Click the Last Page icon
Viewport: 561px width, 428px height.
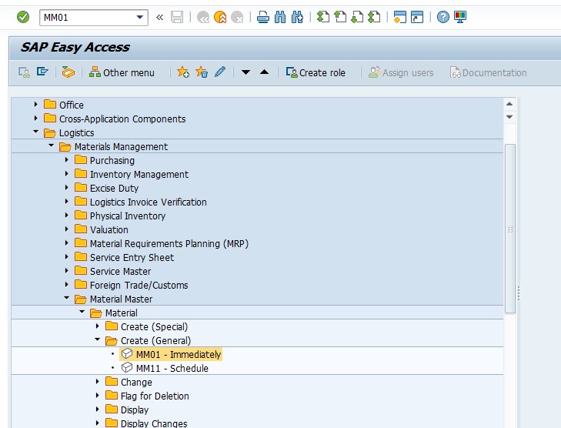374,17
